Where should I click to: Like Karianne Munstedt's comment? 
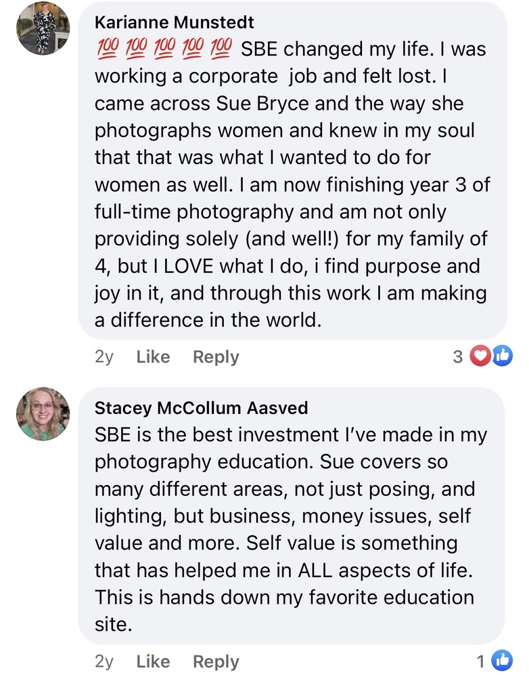(x=153, y=357)
